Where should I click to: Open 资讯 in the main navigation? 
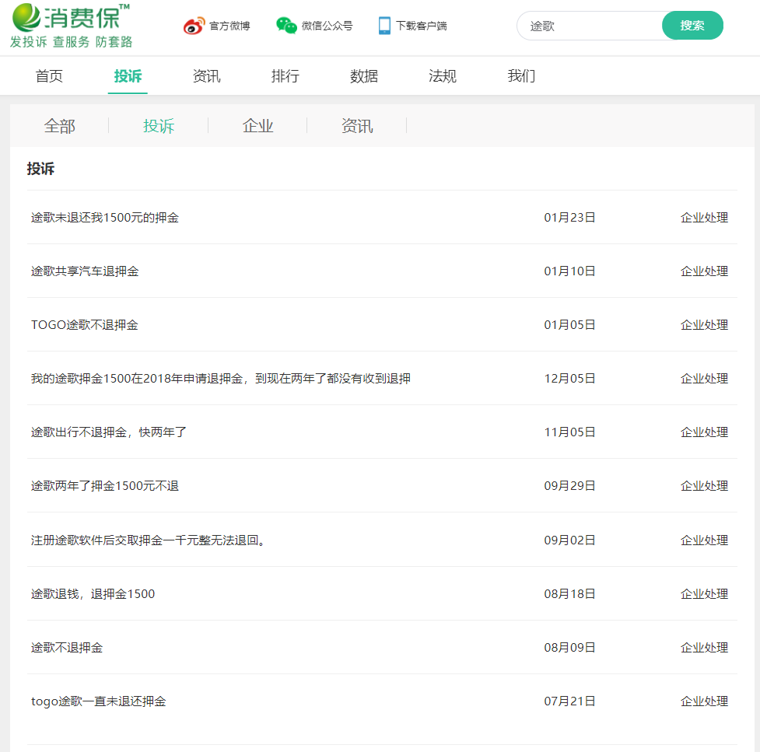pos(206,76)
